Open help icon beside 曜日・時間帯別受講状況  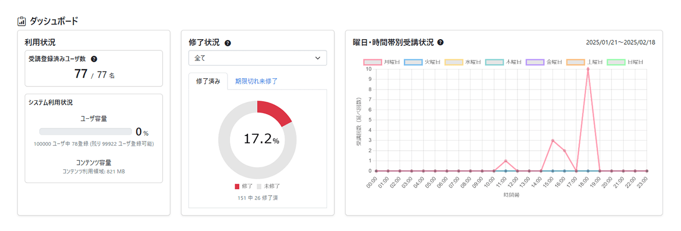440,43
